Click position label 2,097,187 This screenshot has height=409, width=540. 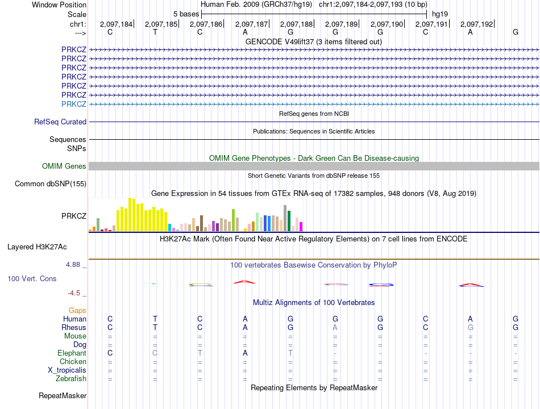click(x=251, y=24)
